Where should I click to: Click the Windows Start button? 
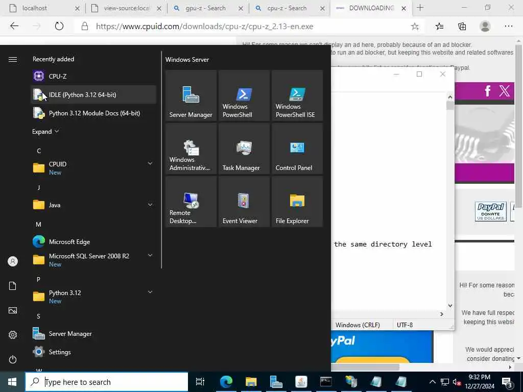point(12,382)
